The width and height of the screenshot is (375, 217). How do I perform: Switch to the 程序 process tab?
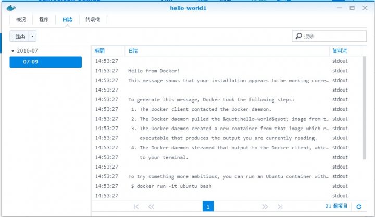44,20
